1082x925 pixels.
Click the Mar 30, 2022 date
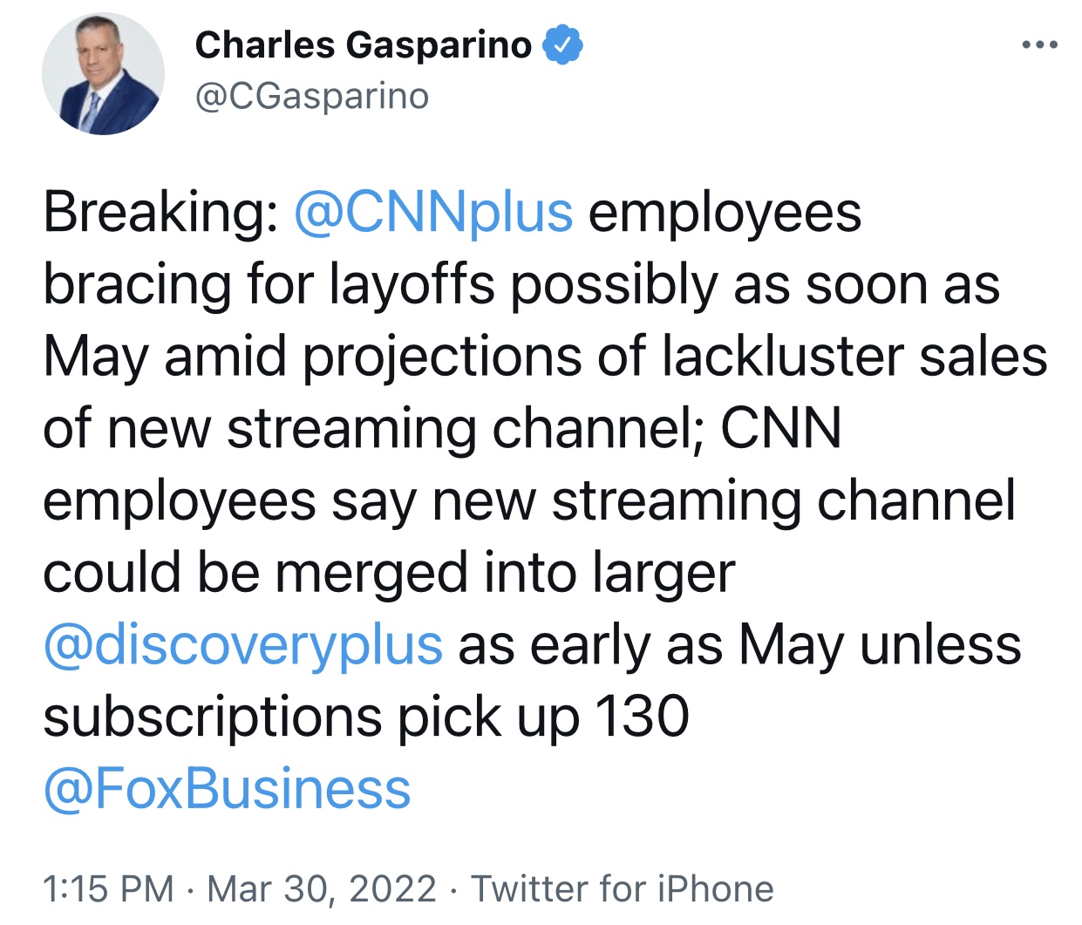tap(322, 889)
